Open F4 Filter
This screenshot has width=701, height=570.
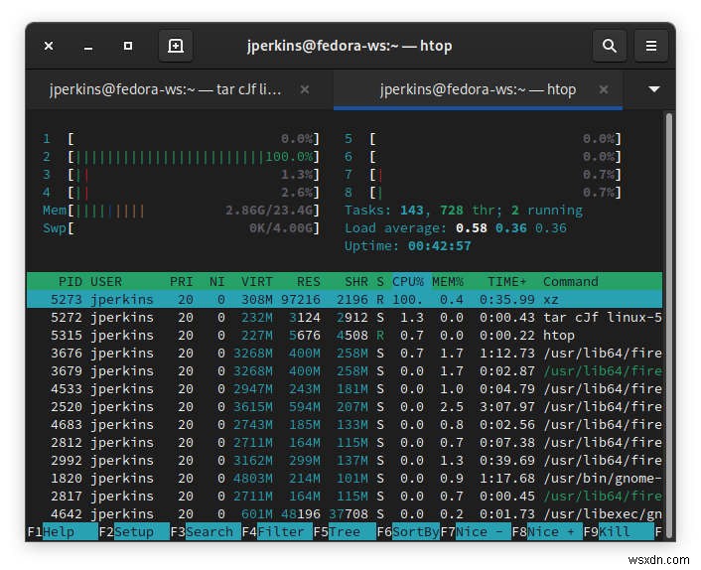pos(277,531)
